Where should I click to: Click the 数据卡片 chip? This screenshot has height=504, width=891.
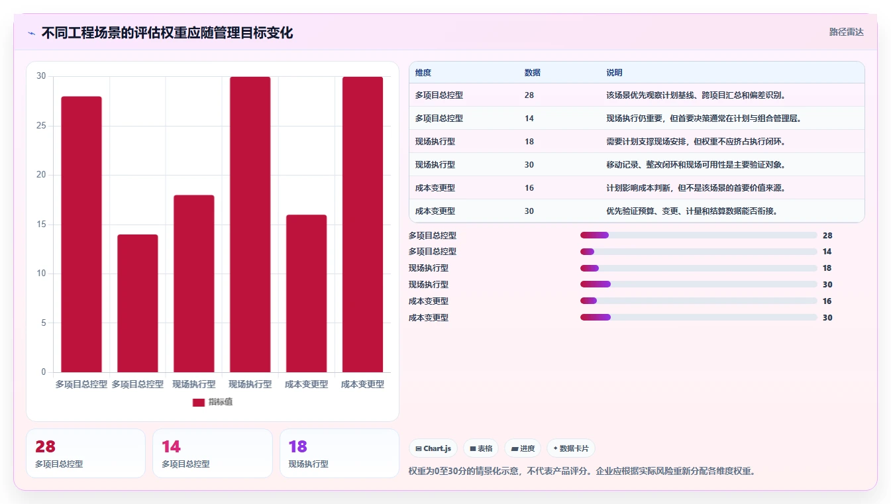click(x=571, y=448)
